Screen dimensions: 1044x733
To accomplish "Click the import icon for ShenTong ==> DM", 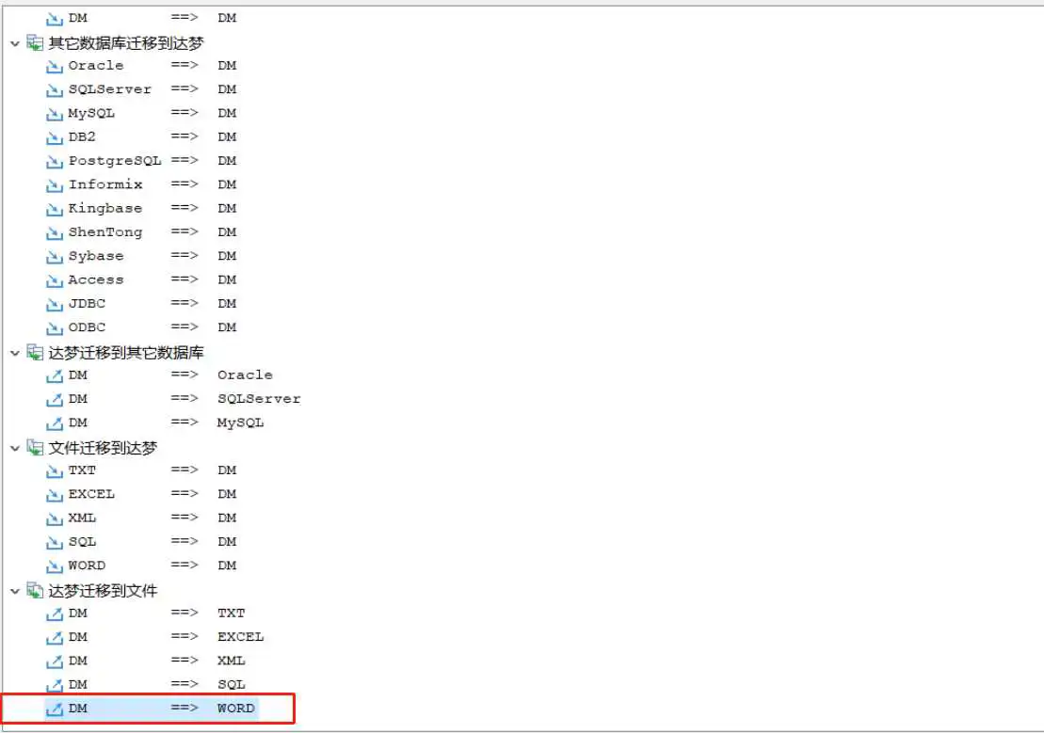I will [55, 233].
